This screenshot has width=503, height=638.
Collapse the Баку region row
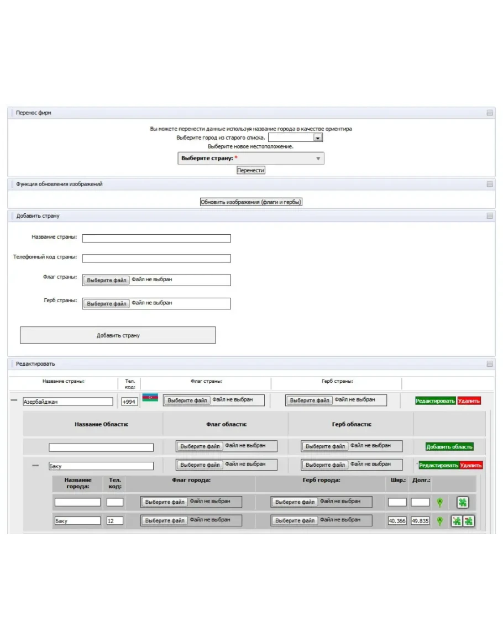35,466
